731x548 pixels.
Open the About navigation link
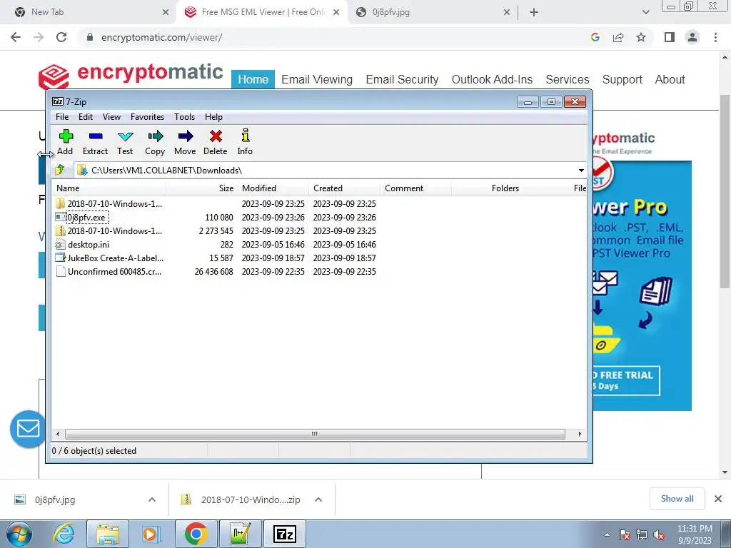tap(670, 80)
